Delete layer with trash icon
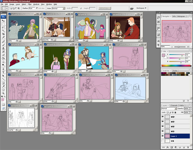Image resolution: width=193 pixels, height=150 pixels. pyautogui.click(x=188, y=147)
